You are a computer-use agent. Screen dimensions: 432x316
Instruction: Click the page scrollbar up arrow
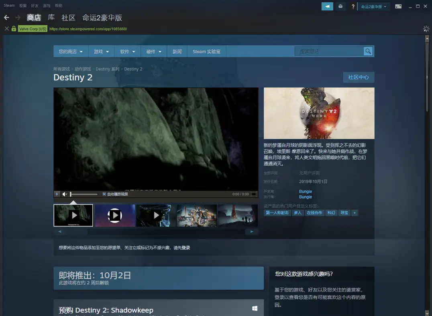click(427, 39)
